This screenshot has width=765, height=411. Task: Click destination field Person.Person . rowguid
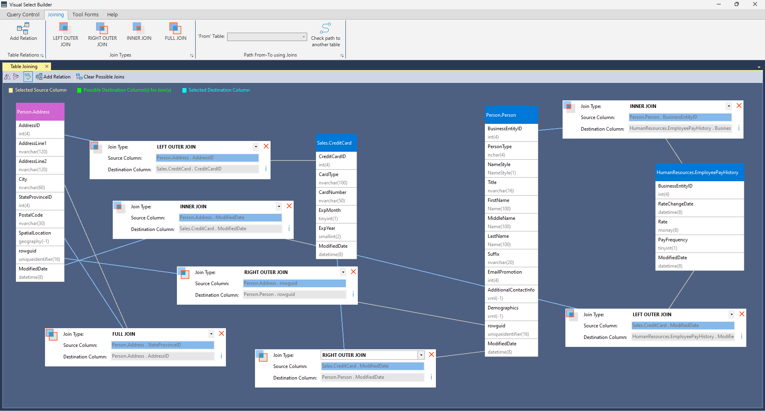point(294,295)
